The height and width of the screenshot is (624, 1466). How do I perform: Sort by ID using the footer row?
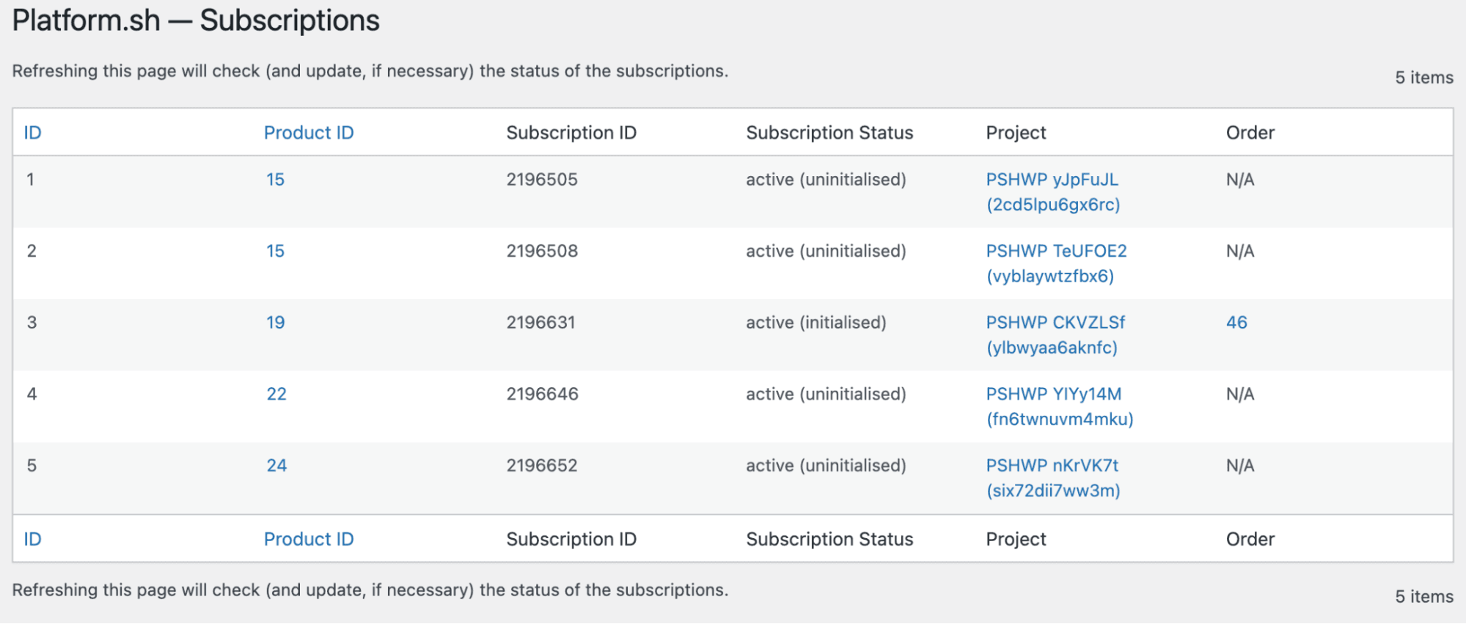(32, 539)
